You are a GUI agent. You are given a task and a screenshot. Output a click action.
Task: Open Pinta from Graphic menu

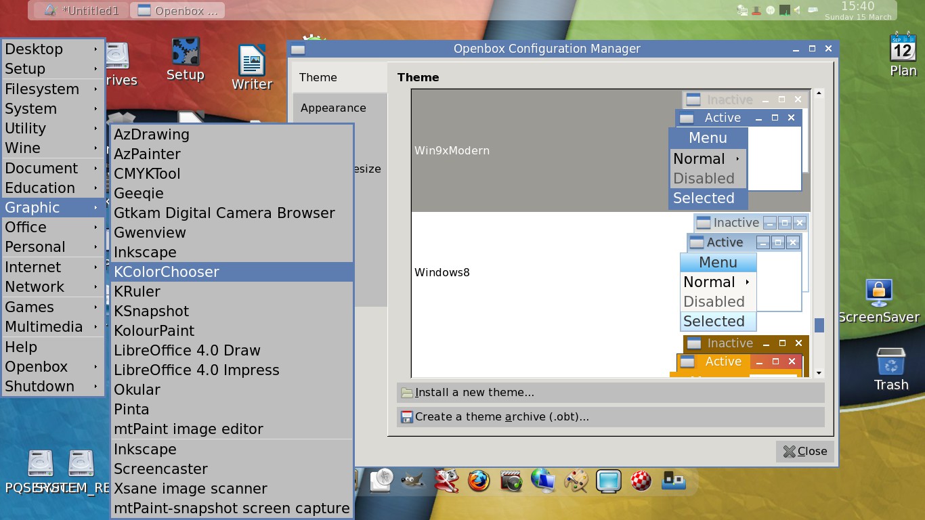click(x=232, y=409)
